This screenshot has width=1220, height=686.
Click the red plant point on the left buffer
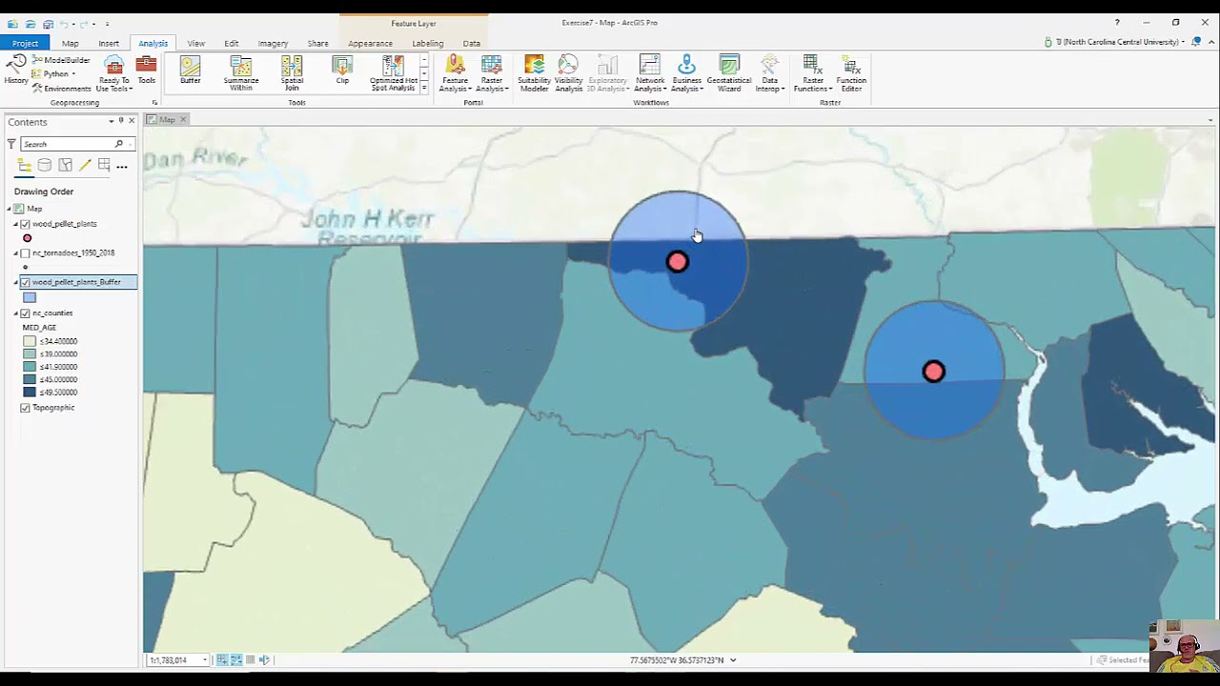click(x=677, y=262)
